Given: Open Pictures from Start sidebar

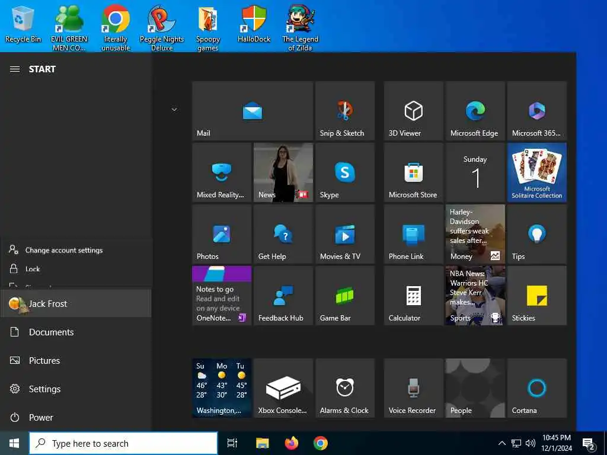Looking at the screenshot, I should [x=76, y=360].
